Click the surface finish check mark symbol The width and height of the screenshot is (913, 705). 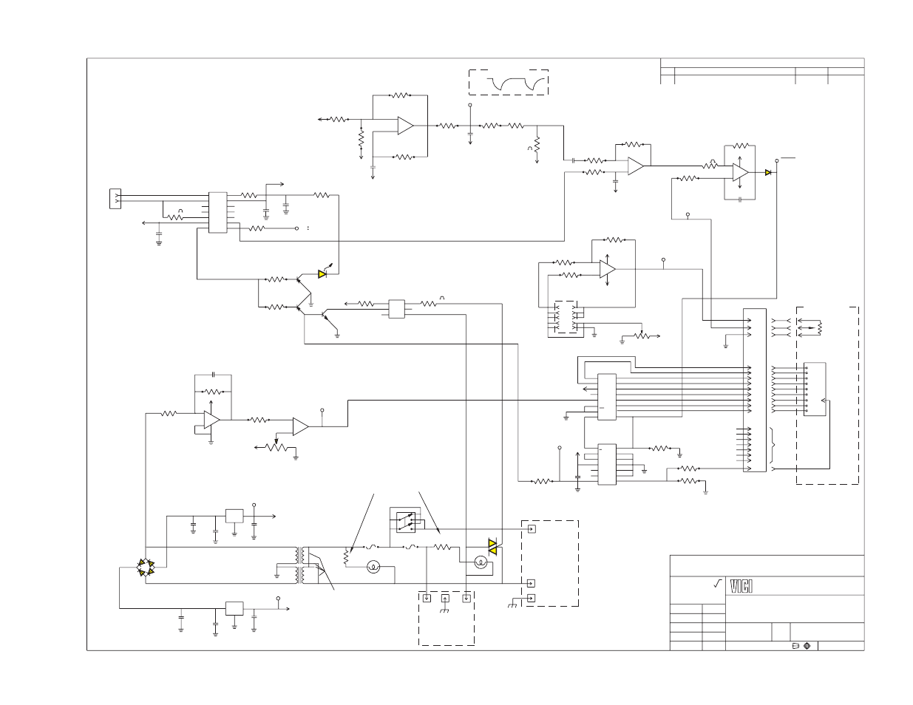point(716,584)
